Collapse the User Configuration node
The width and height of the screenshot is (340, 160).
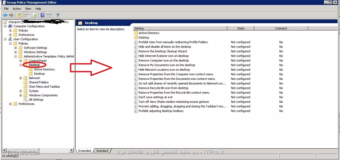tap(5, 39)
